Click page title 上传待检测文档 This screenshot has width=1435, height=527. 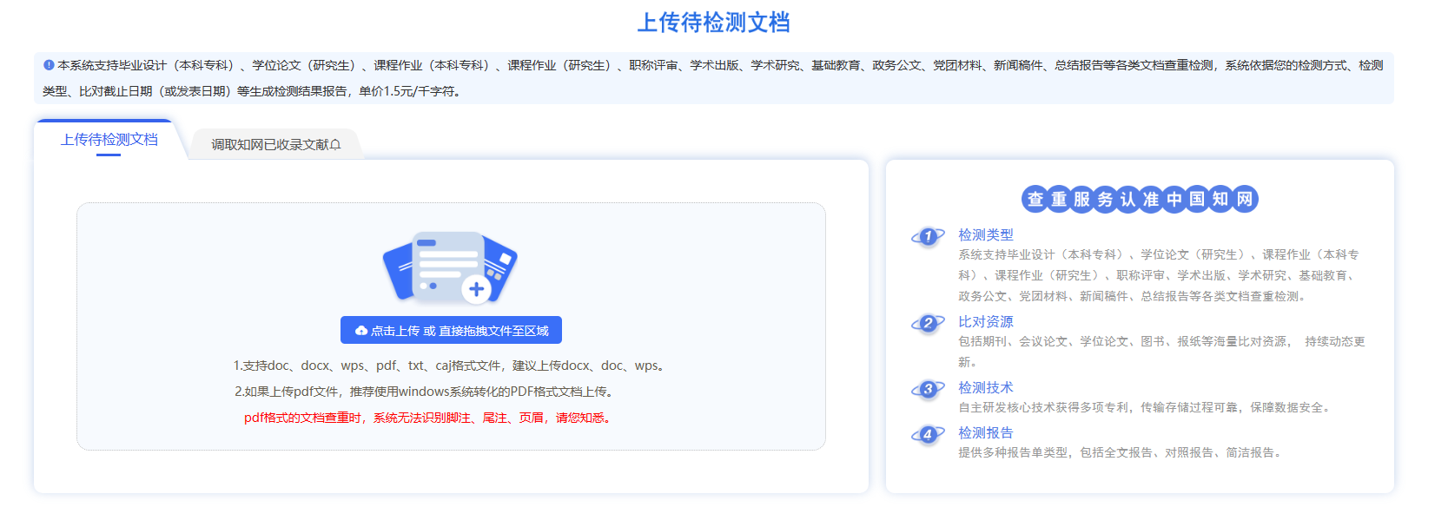point(713,23)
